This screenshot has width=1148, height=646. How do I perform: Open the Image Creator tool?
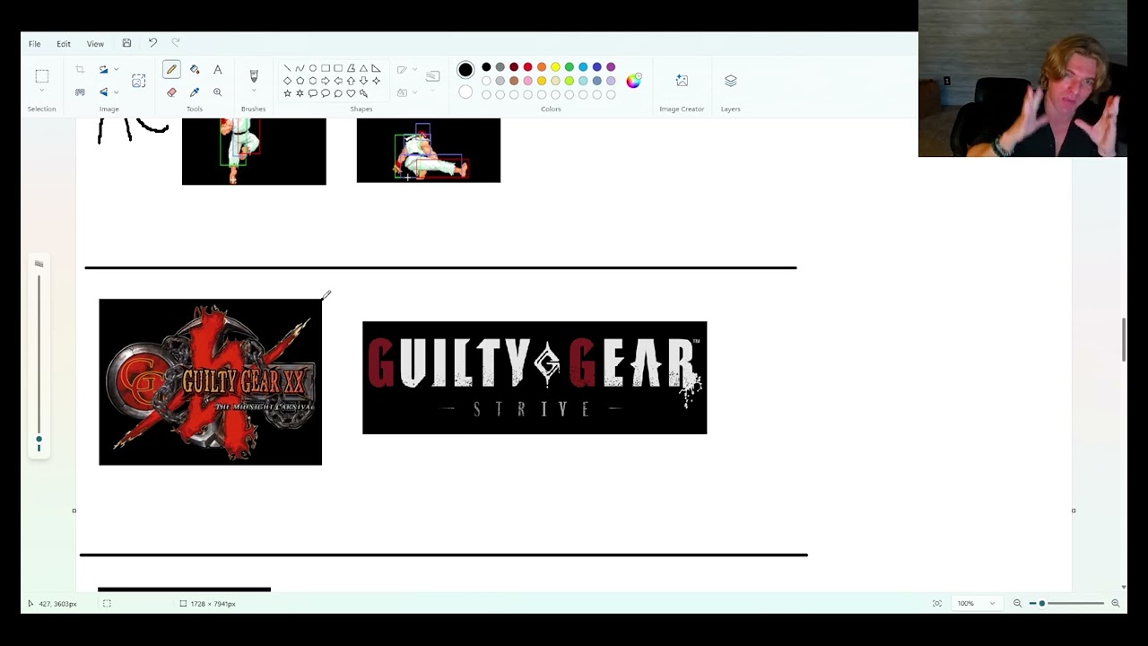coord(682,81)
